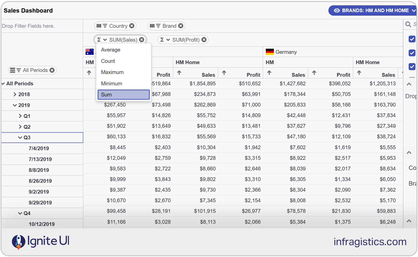Click the highlighted Sum option
This screenshot has width=418, height=257.
click(123, 94)
